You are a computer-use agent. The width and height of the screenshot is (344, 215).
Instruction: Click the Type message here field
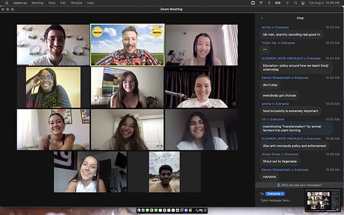coord(281,200)
